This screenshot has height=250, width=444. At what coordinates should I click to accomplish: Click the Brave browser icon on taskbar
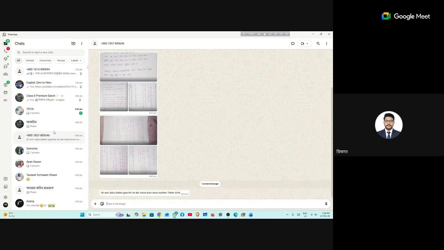(x=197, y=215)
